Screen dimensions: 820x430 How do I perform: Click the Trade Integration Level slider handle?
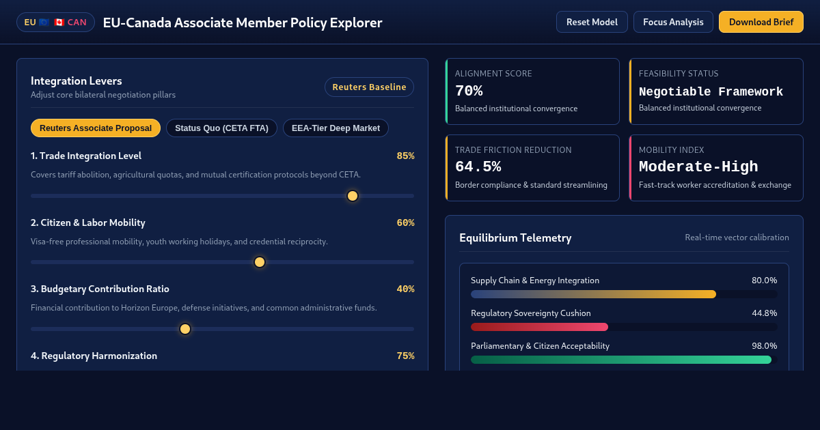pos(353,196)
